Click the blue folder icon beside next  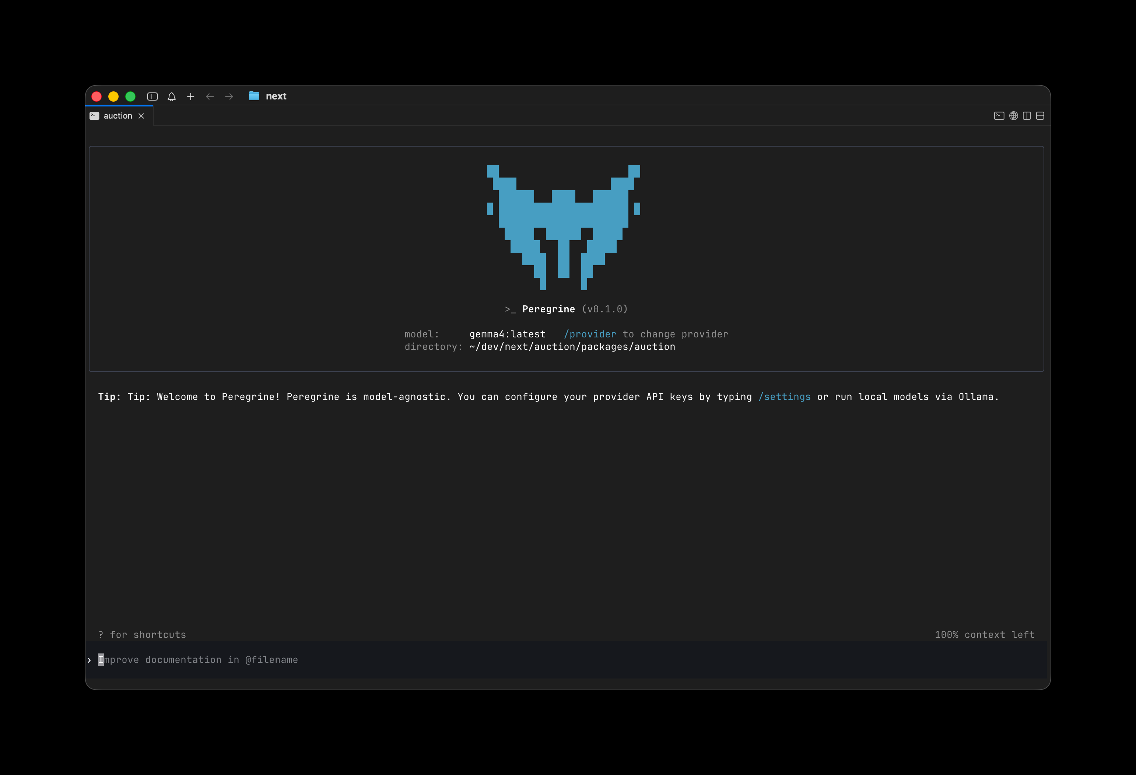(x=254, y=96)
